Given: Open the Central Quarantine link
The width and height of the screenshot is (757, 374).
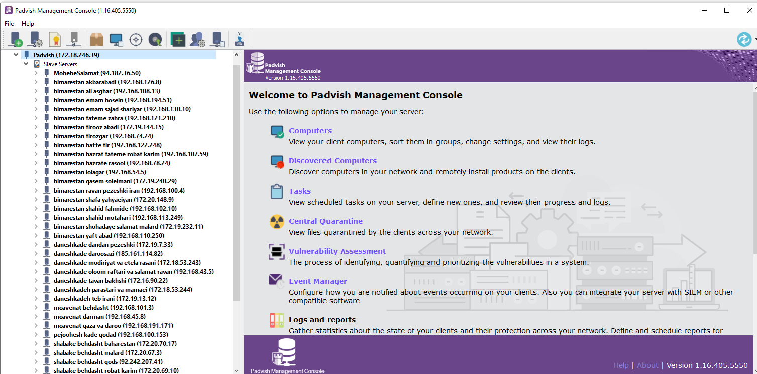Looking at the screenshot, I should (x=326, y=221).
